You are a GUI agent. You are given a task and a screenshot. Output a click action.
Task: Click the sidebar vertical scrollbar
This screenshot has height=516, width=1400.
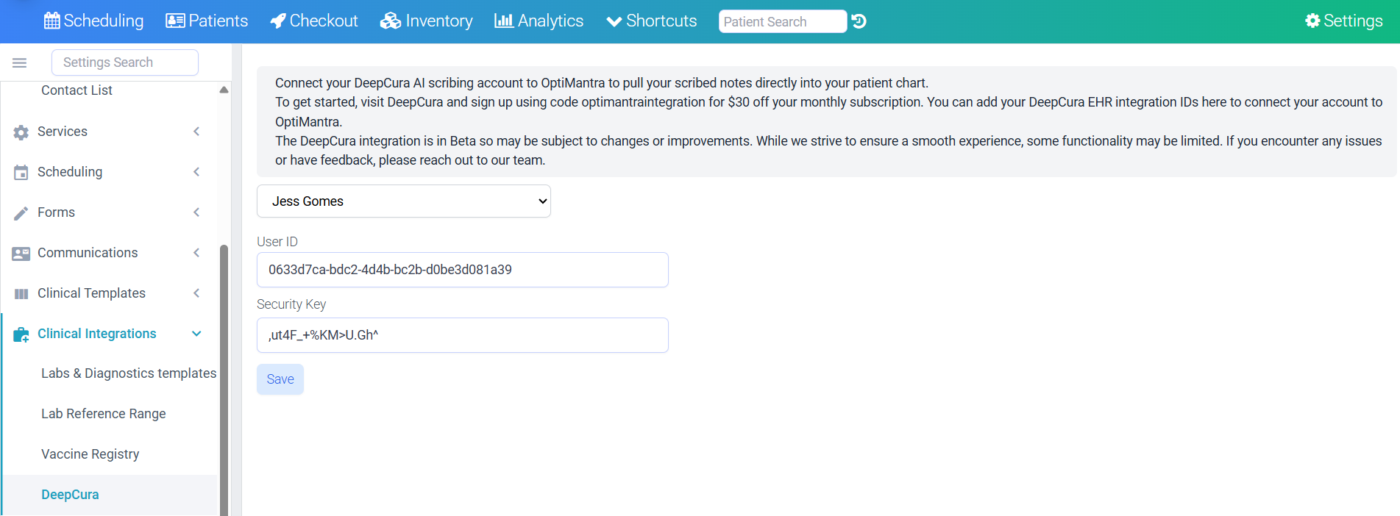point(224,379)
